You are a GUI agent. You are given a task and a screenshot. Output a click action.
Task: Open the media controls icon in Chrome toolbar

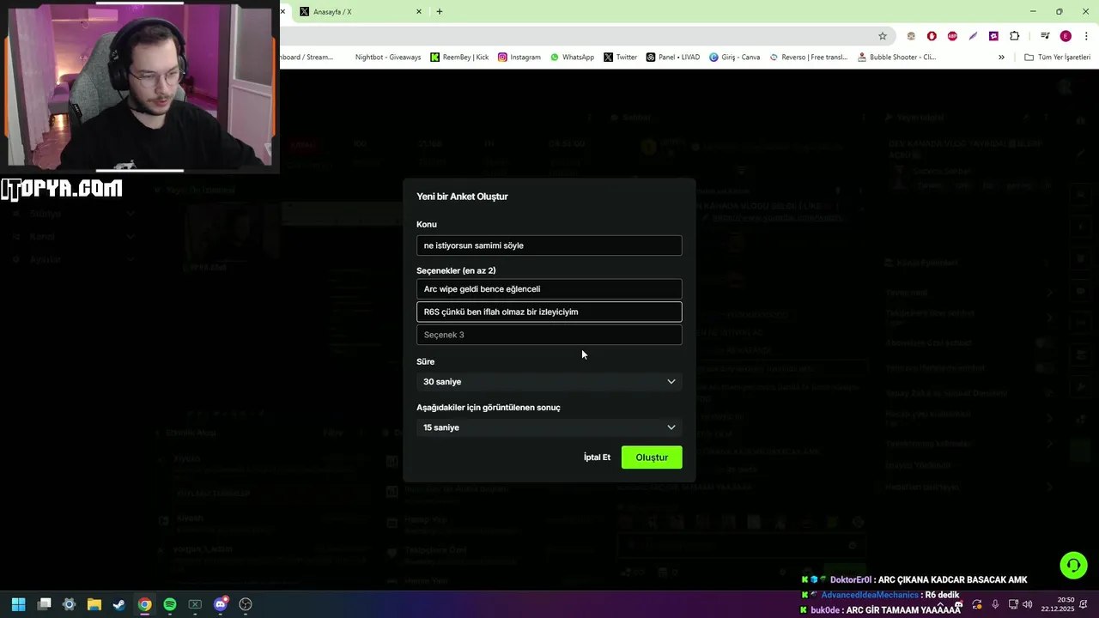pyautogui.click(x=1045, y=36)
